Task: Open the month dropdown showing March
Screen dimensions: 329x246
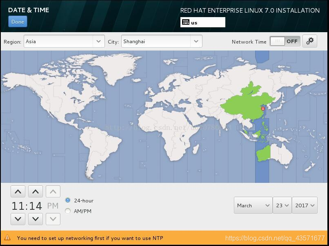Action: 253,205
